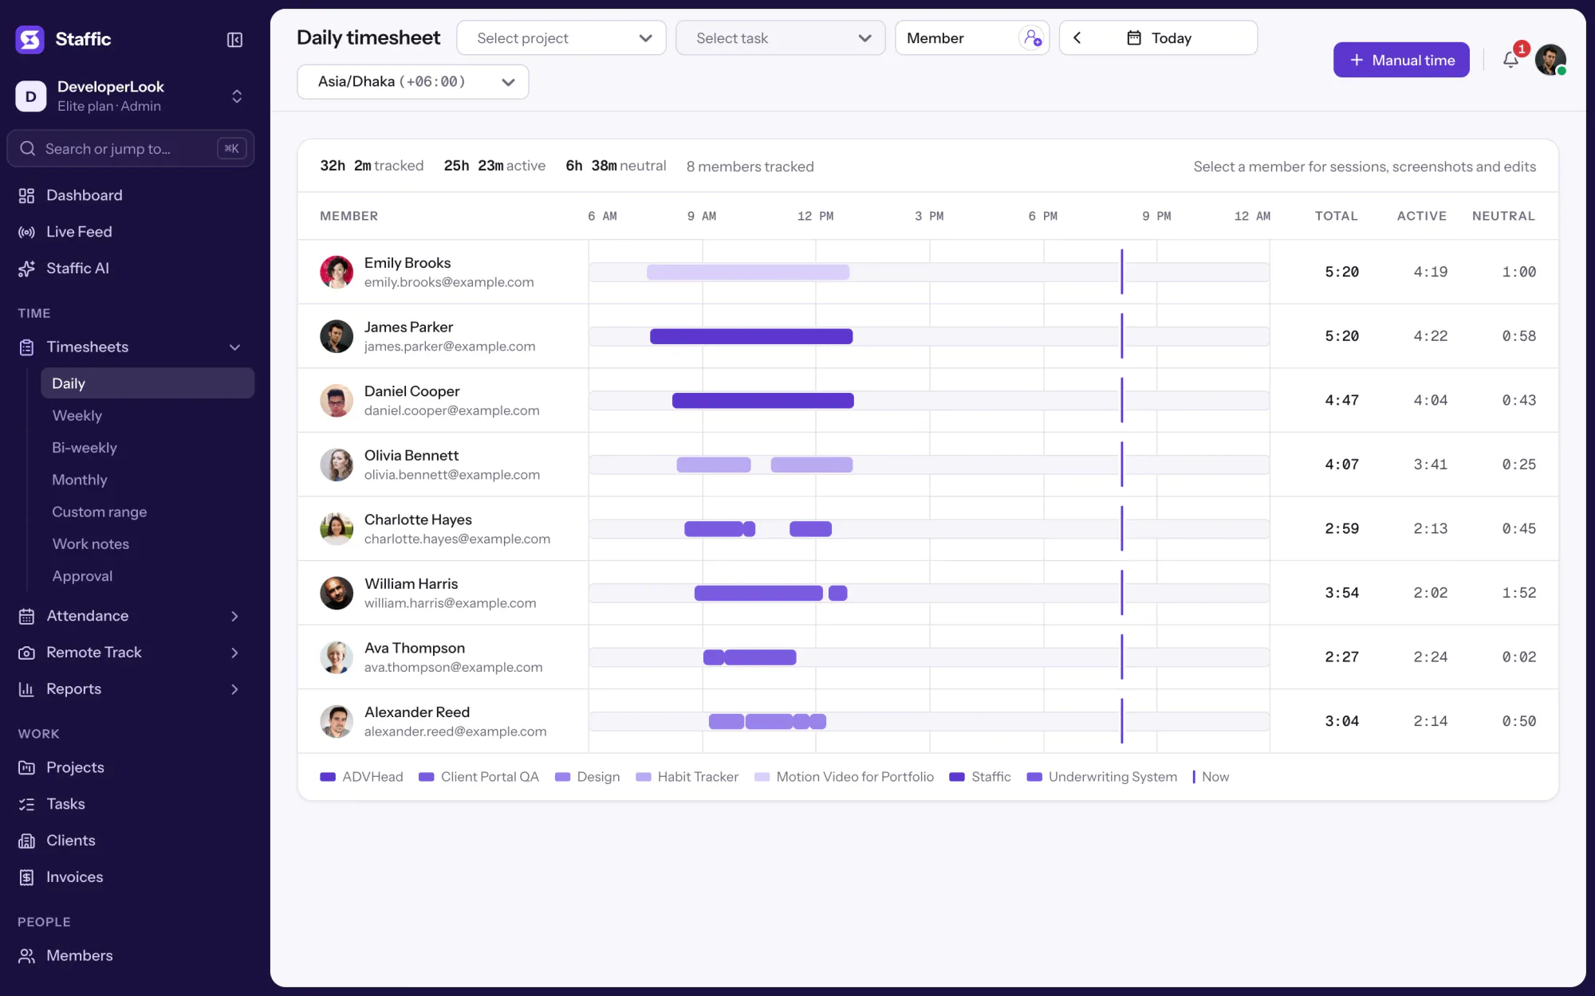Select Weekly timesheet view
This screenshot has width=1595, height=996.
(77, 416)
